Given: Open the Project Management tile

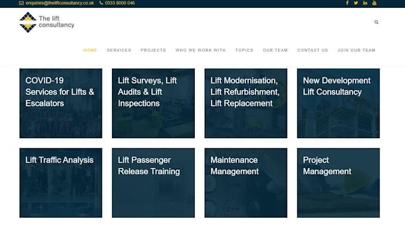Looking at the screenshot, I should click(x=338, y=183).
